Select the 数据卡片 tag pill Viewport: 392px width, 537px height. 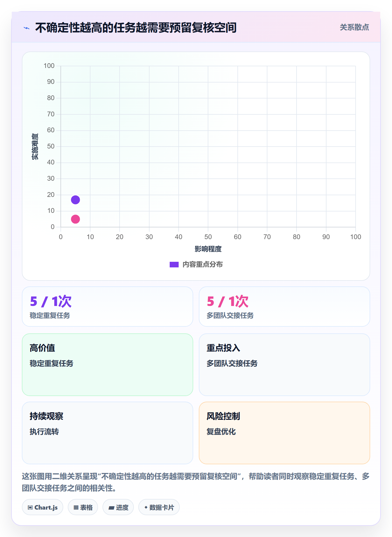pyautogui.click(x=159, y=507)
